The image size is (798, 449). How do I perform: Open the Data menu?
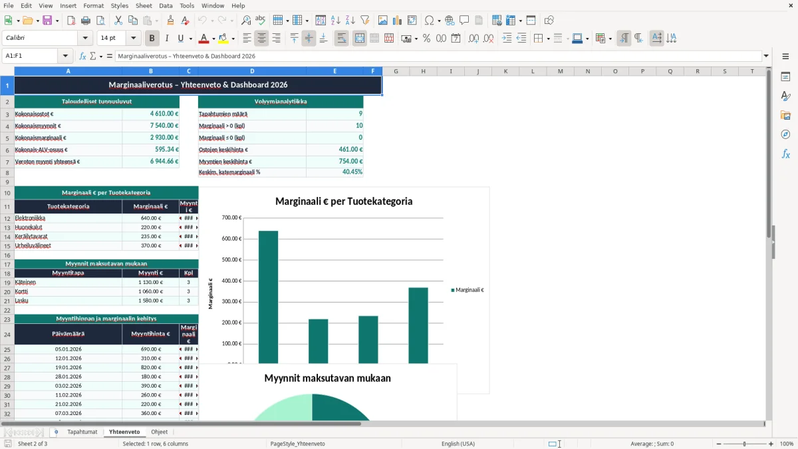(x=166, y=5)
